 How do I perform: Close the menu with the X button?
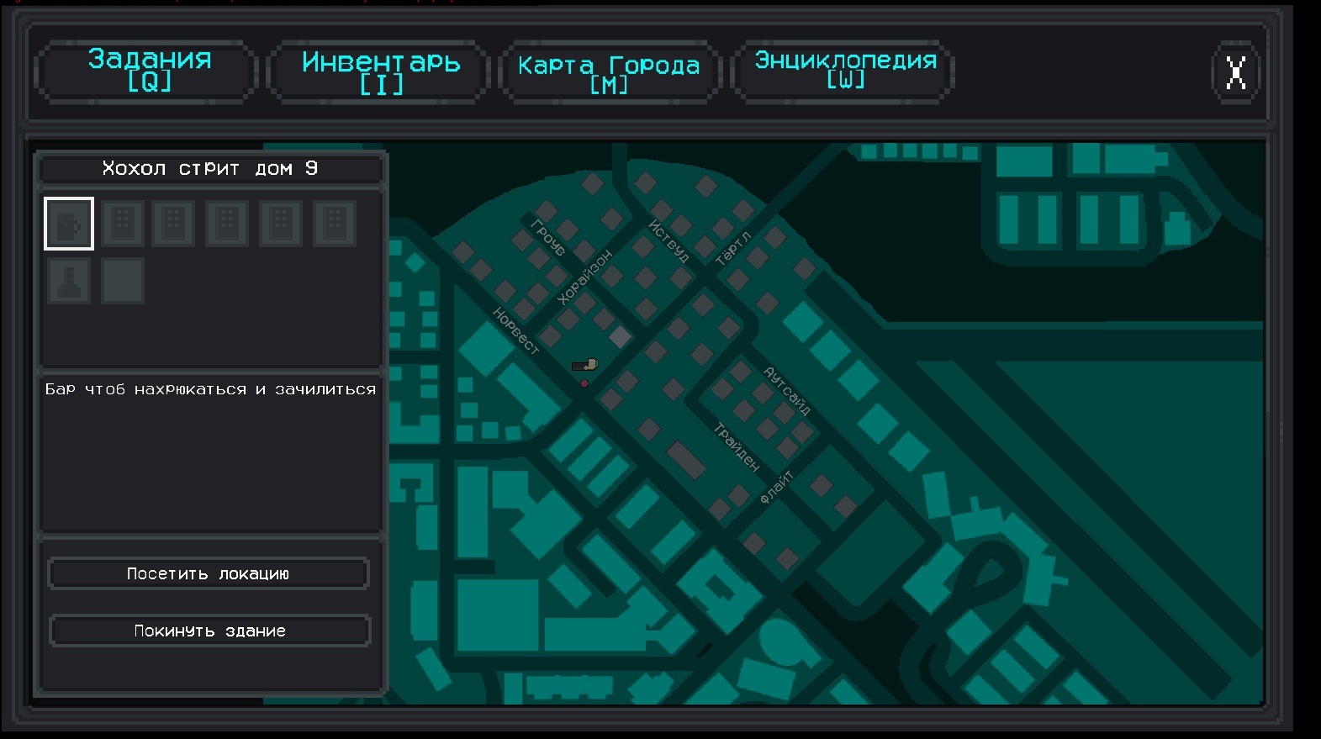click(x=1235, y=72)
